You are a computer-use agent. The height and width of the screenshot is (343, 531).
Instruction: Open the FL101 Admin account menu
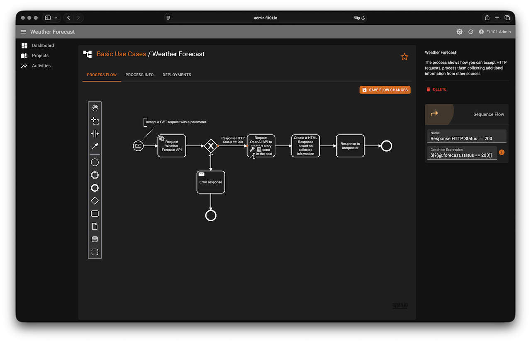coord(494,32)
